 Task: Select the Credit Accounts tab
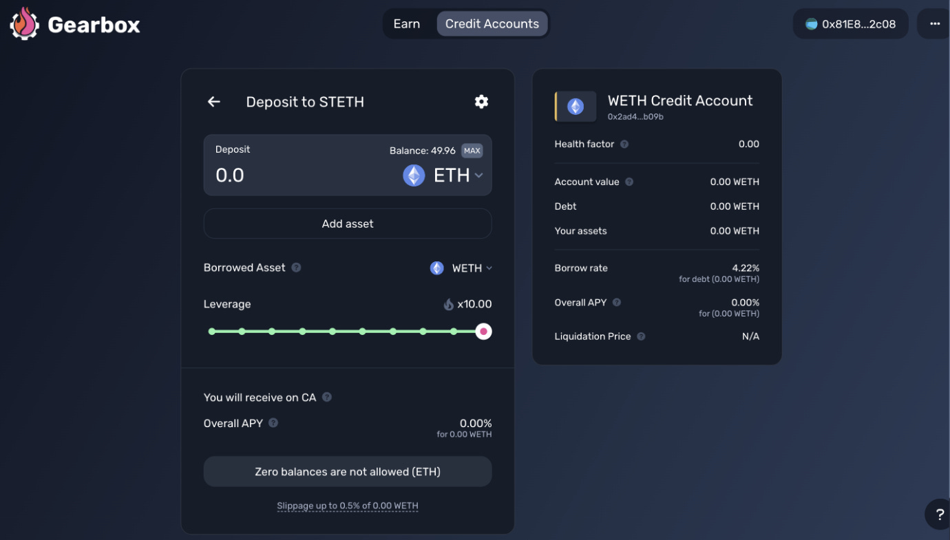tap(492, 24)
